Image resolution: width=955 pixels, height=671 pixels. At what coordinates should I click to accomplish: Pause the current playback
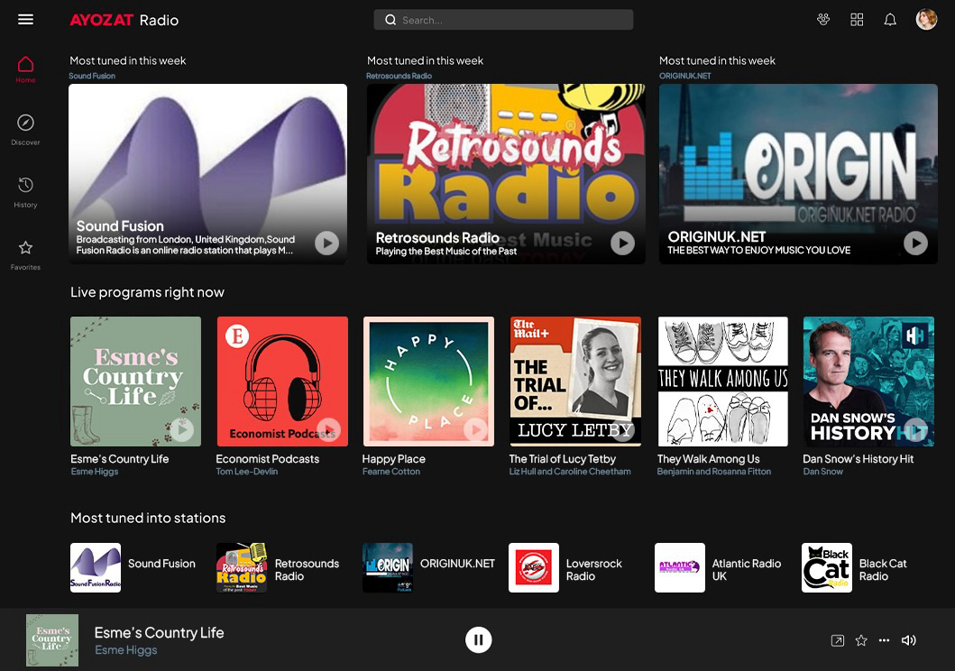coord(478,640)
